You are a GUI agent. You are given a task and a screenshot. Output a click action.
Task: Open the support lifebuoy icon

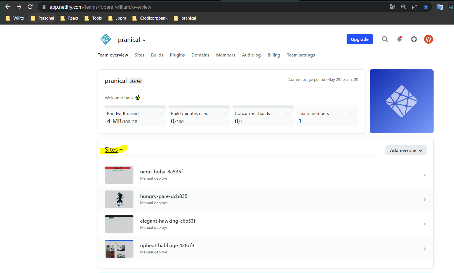(x=414, y=39)
